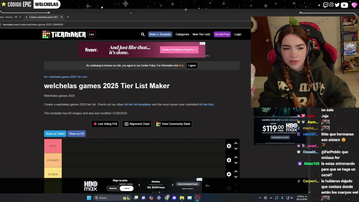Open the Art tier lists link

click(206, 104)
